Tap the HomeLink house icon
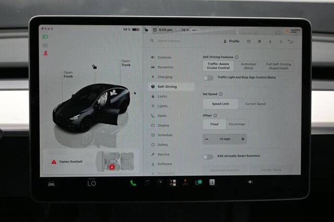 pos(259,42)
